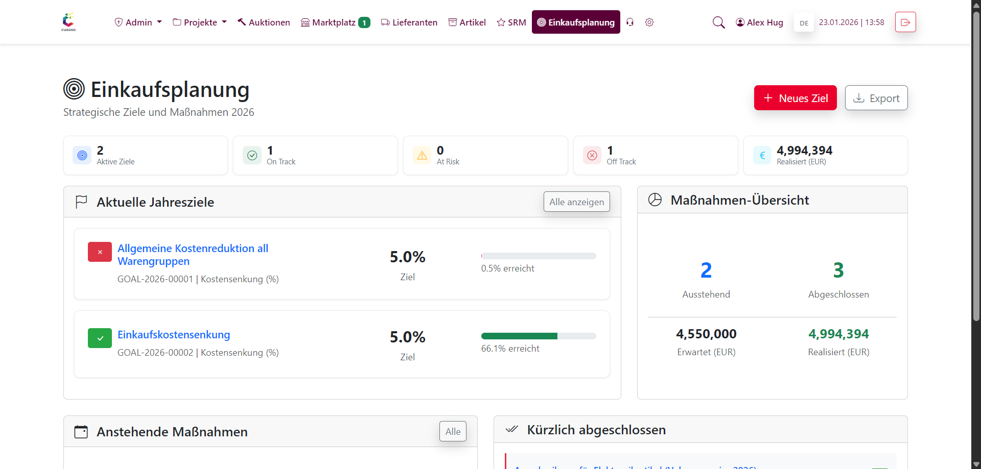Click the logout icon in the top right
Image resolution: width=981 pixels, height=469 pixels.
pyautogui.click(x=905, y=22)
